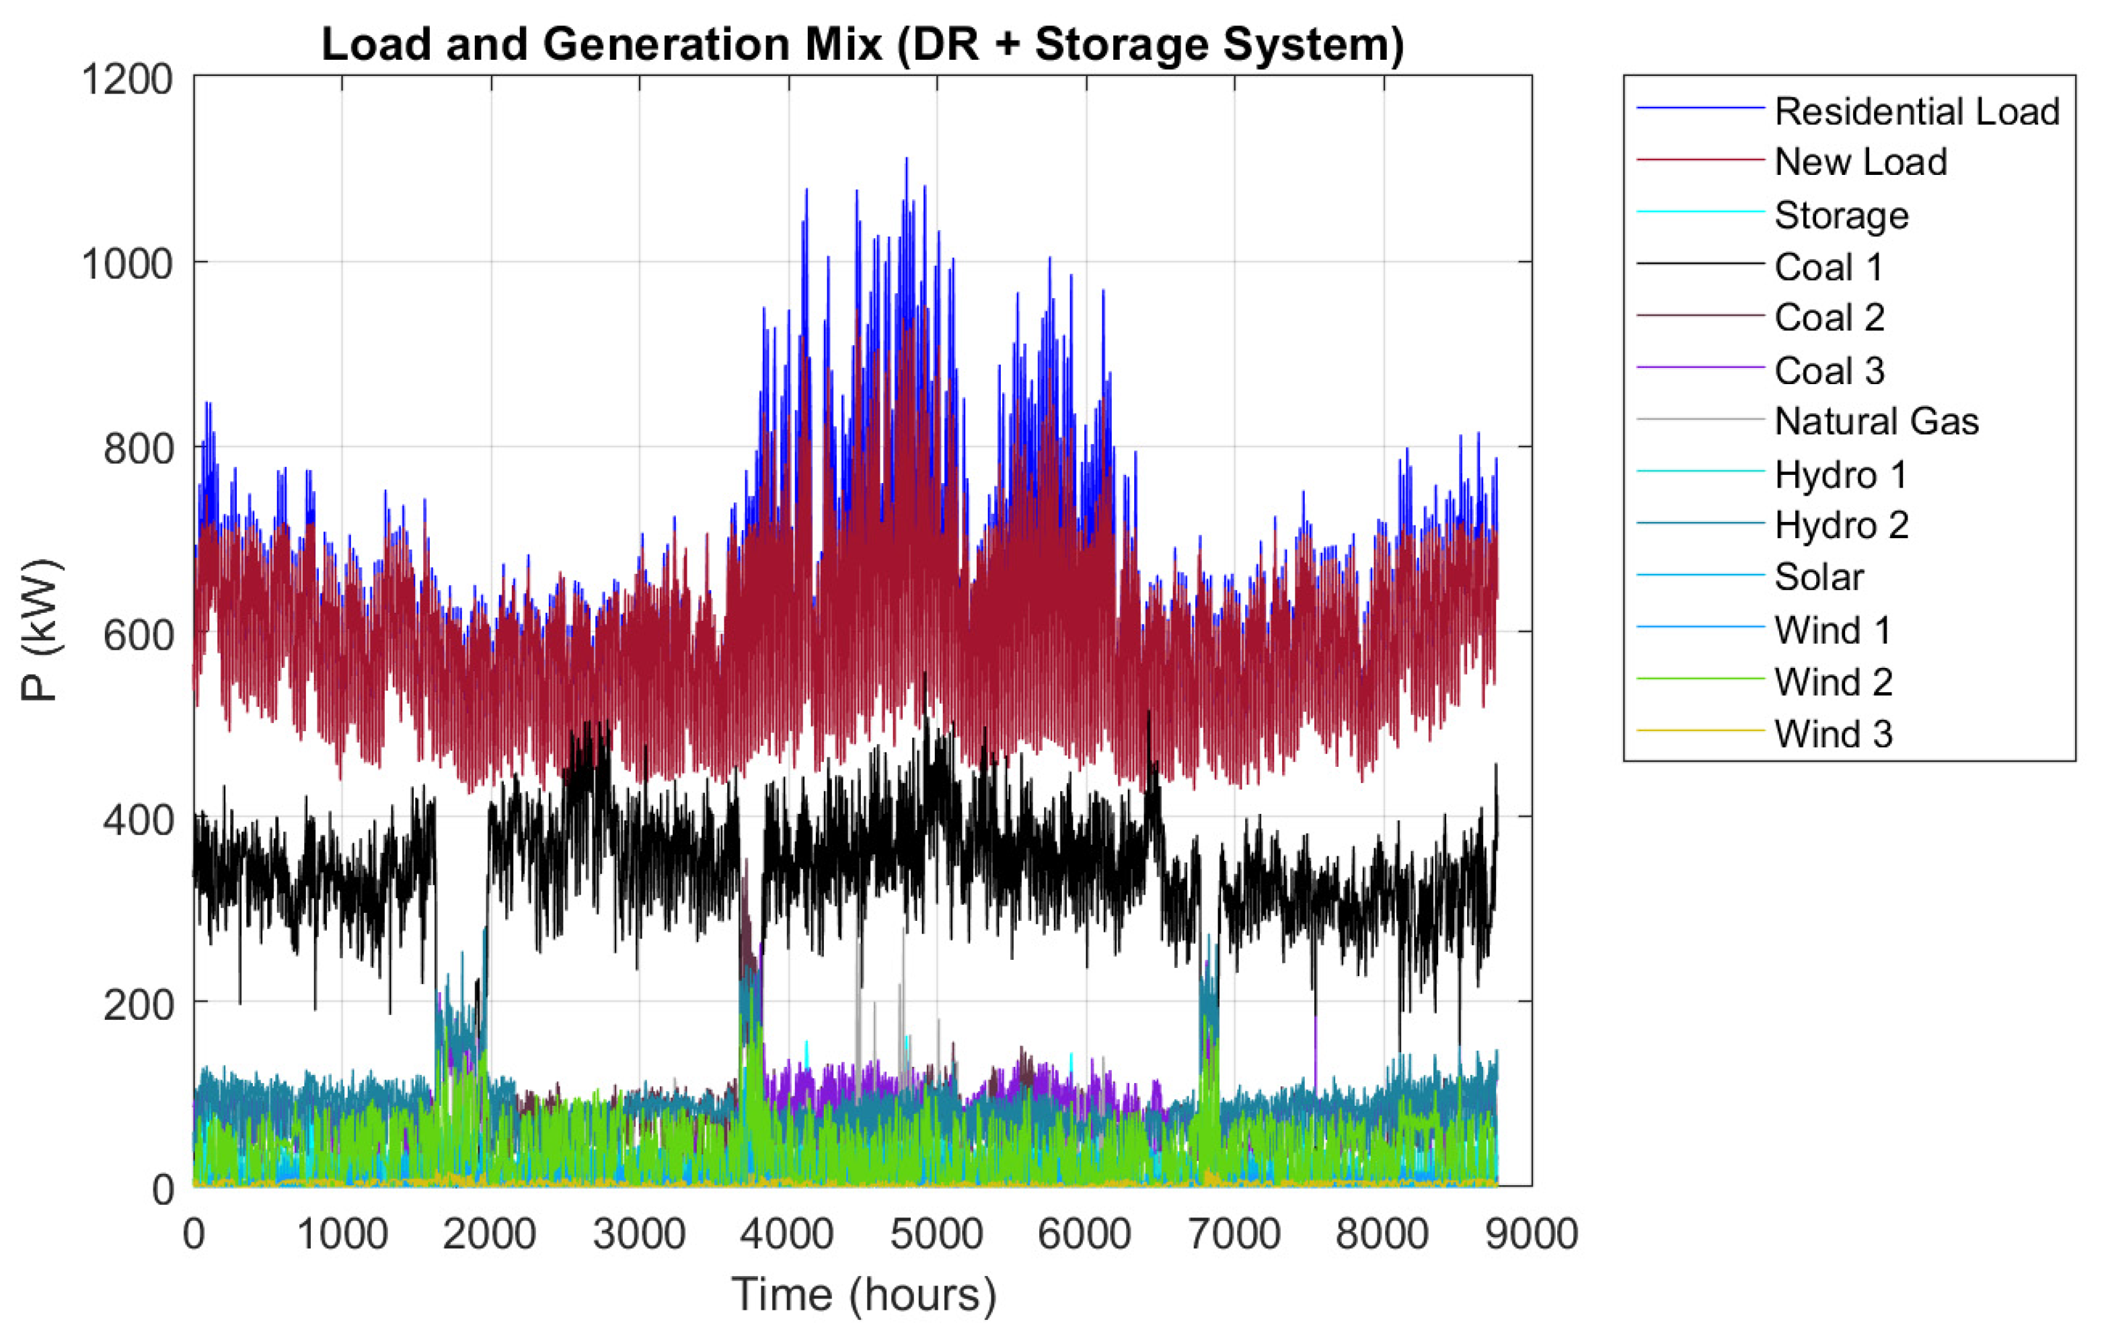This screenshot has height=1344, width=2104.
Task: Select the Time (hours) axis label
Action: click(863, 1295)
